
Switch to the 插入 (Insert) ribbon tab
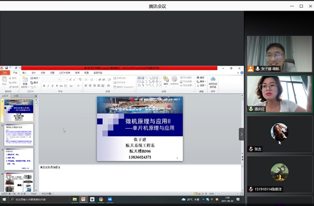click(x=24, y=73)
